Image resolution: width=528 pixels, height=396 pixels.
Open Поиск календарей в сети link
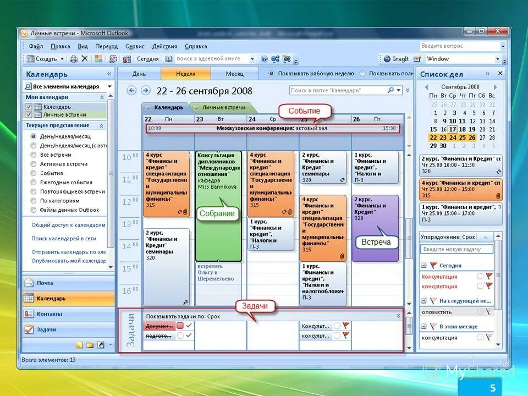coord(64,238)
